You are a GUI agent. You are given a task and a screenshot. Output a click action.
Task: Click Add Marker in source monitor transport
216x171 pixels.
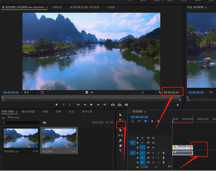coord(57,105)
